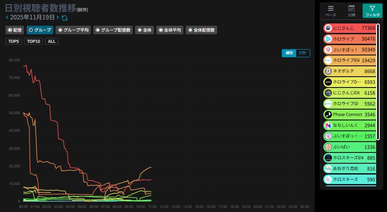
Task: Click the ネオポルテ group logo
Action: click(x=328, y=71)
